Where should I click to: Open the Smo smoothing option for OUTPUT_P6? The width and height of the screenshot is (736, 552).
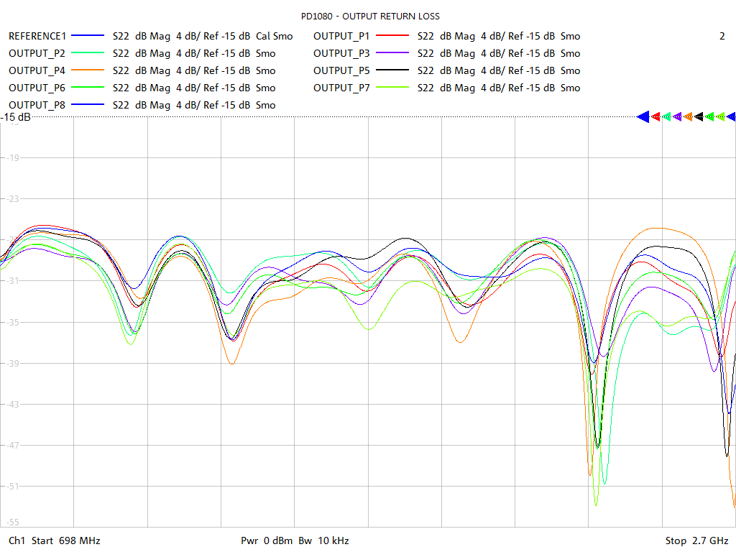point(265,88)
